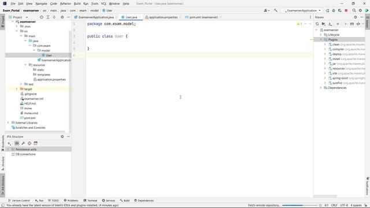Image resolution: width=370 pixels, height=208 pixels.
Task: Open the editor tabs more-options menu
Action: (x=310, y=17)
